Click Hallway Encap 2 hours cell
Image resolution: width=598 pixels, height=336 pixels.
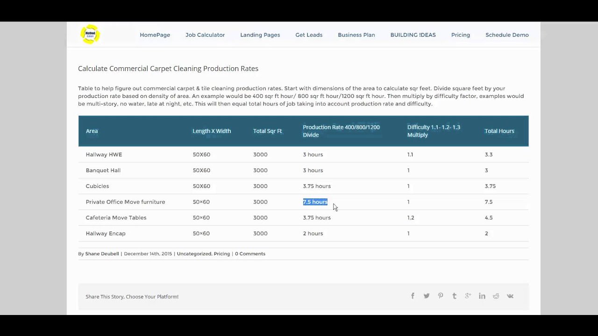[313, 234]
